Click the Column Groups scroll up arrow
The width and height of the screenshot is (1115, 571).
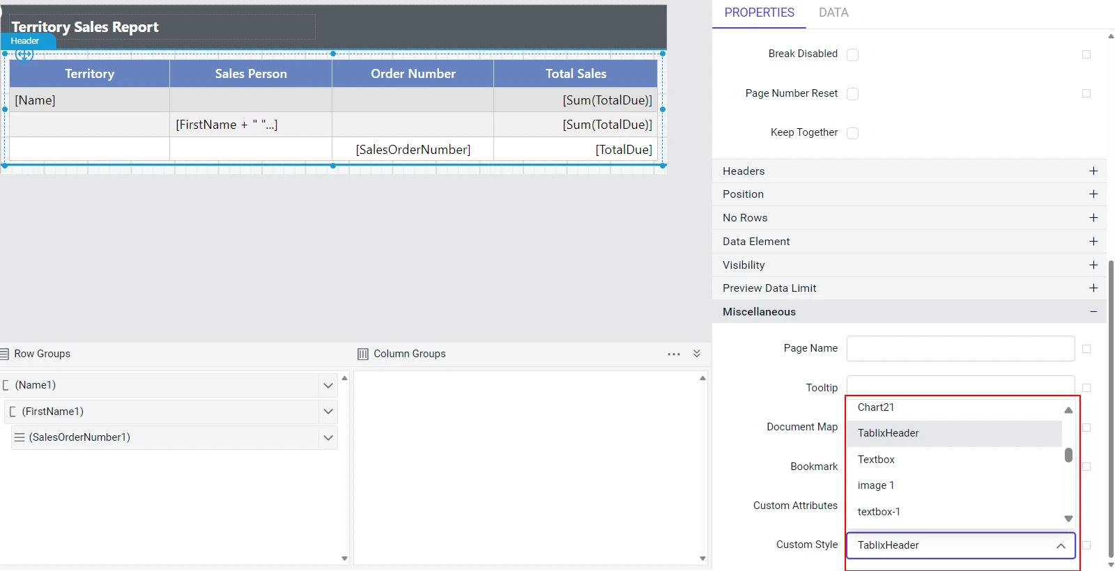click(x=702, y=378)
